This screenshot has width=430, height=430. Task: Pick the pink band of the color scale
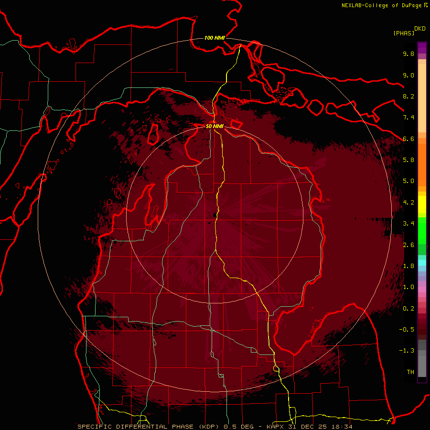[422, 290]
